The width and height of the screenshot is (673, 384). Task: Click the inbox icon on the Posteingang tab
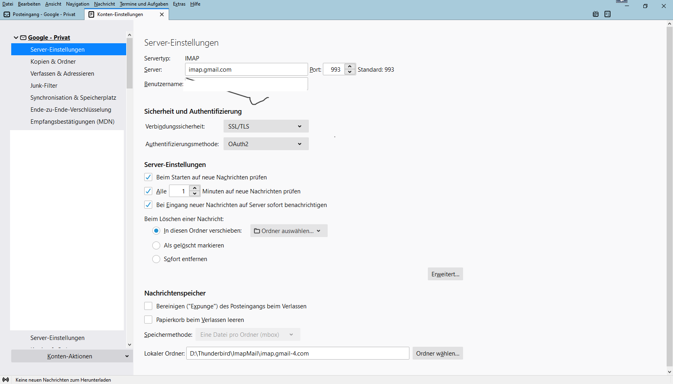[7, 14]
